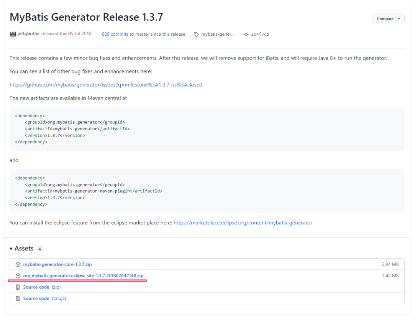Click the first dependency's version 1.3.7 line
Viewport: 415px width, 319px height.
click(x=55, y=135)
